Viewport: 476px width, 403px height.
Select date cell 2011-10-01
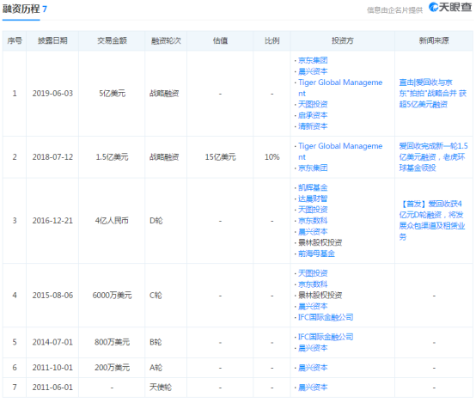(x=52, y=368)
